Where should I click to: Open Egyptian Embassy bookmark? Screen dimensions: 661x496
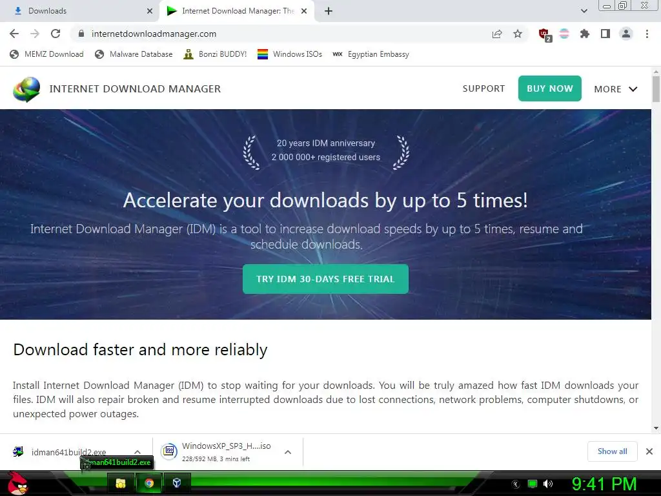coord(371,54)
